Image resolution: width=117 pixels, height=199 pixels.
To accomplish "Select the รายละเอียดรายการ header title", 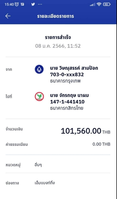I will coord(56,16).
